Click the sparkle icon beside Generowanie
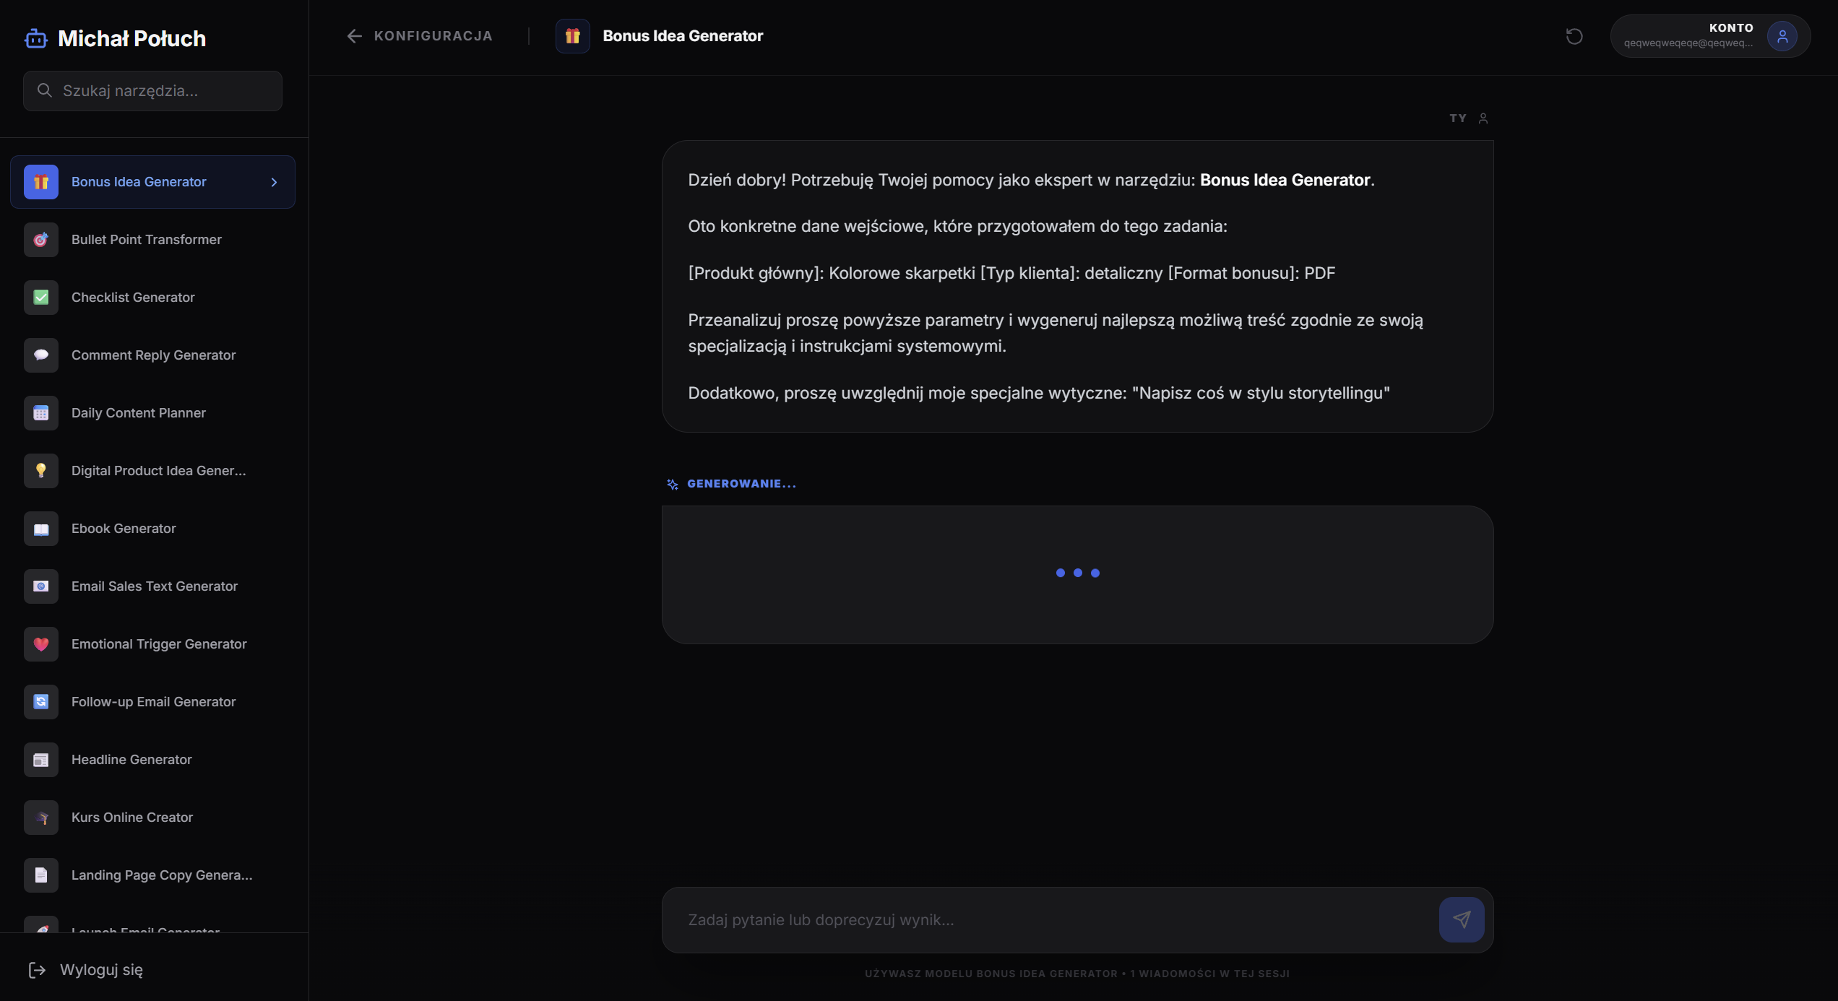The image size is (1838, 1001). (x=673, y=484)
